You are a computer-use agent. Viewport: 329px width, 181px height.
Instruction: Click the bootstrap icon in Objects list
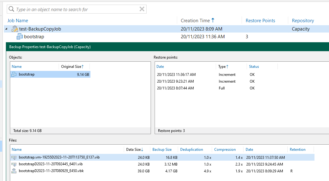coord(14,74)
